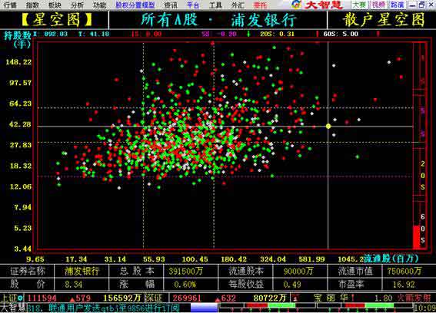Open the 股权分置模型 menu
Screen dimensions: 436x313
(x=135, y=5)
